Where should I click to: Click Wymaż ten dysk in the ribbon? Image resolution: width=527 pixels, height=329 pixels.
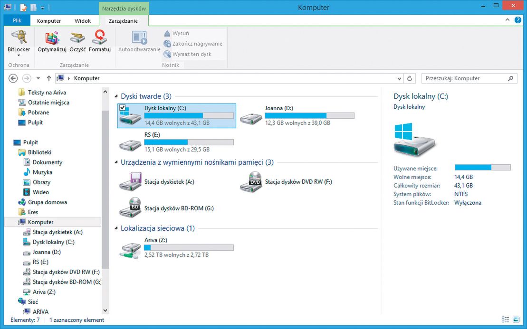[188, 54]
